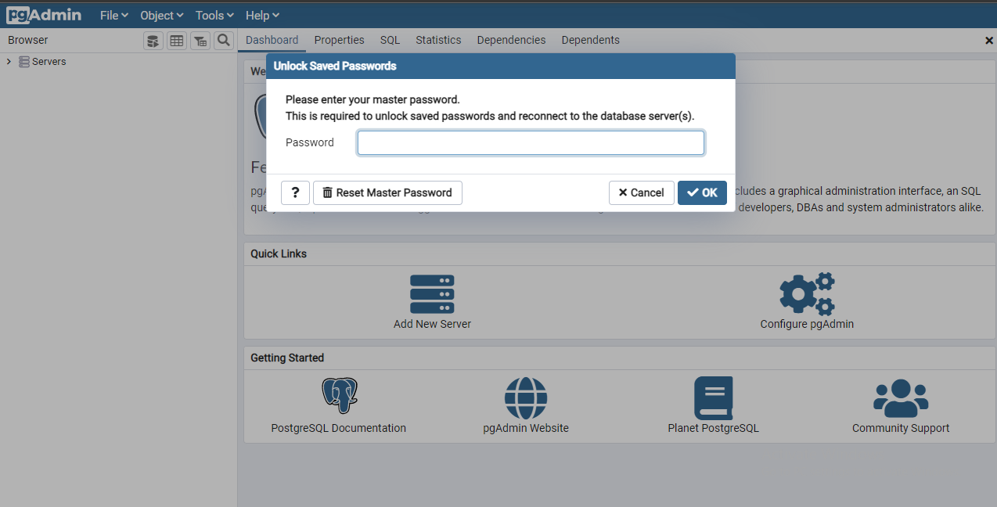This screenshot has height=507, width=997.
Task: Open the Help menu
Action: (x=262, y=16)
